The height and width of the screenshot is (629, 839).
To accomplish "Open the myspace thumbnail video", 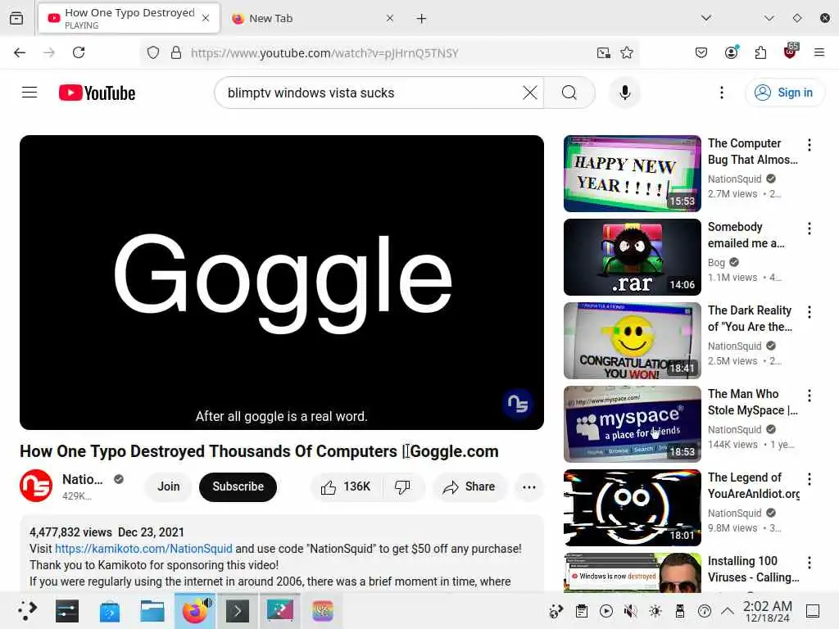I will pyautogui.click(x=632, y=423).
